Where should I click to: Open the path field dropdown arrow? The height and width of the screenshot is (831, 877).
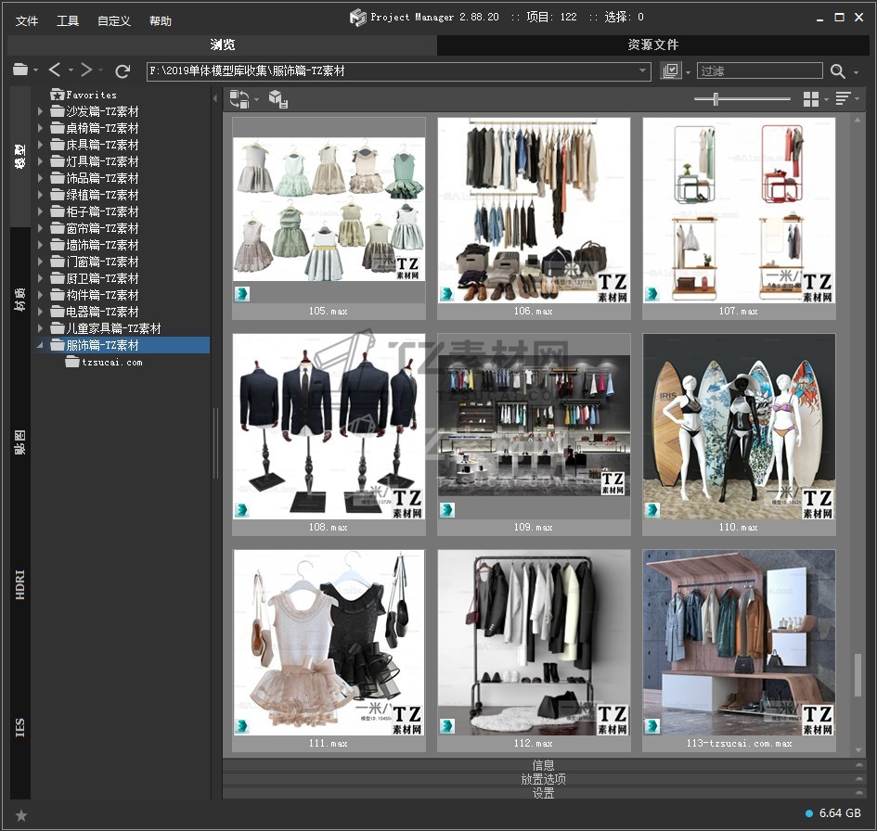point(643,70)
